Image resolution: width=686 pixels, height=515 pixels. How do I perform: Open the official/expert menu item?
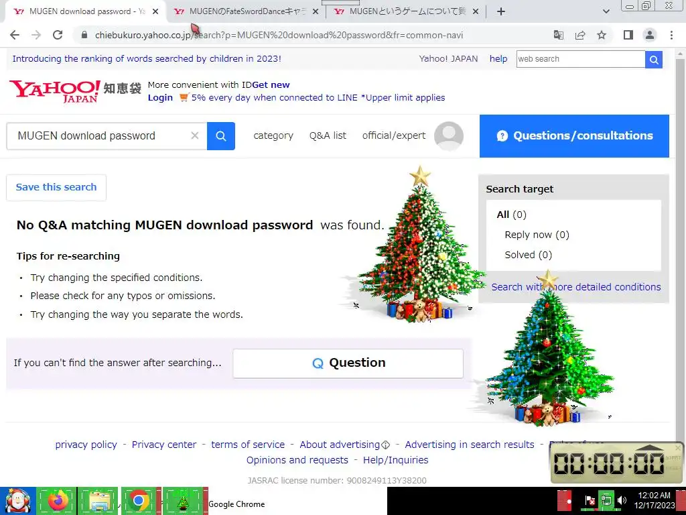394,135
